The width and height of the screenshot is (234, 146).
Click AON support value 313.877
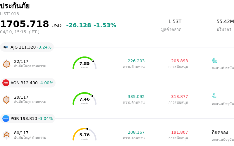(179, 97)
